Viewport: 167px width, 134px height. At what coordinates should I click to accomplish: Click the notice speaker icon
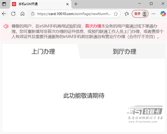(x=6, y=26)
